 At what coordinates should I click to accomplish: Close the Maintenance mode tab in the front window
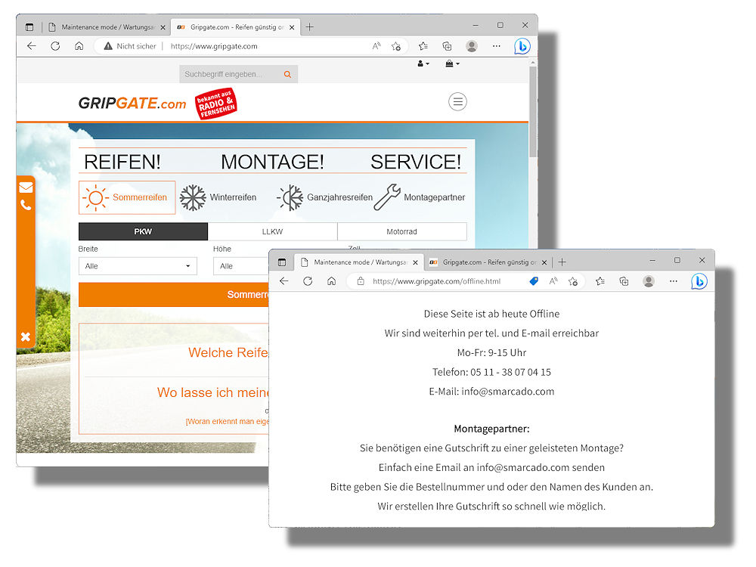point(415,263)
